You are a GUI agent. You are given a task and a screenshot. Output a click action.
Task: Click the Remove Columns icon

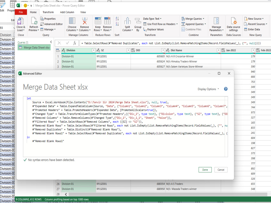[85, 21]
